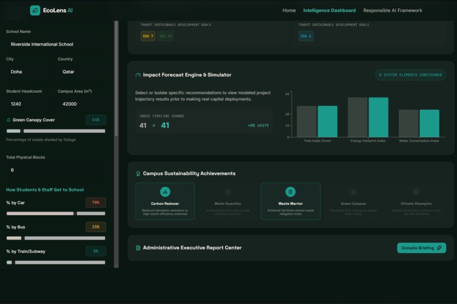Click the 14% canopy cover badge
457x304 pixels.
[x=96, y=120]
